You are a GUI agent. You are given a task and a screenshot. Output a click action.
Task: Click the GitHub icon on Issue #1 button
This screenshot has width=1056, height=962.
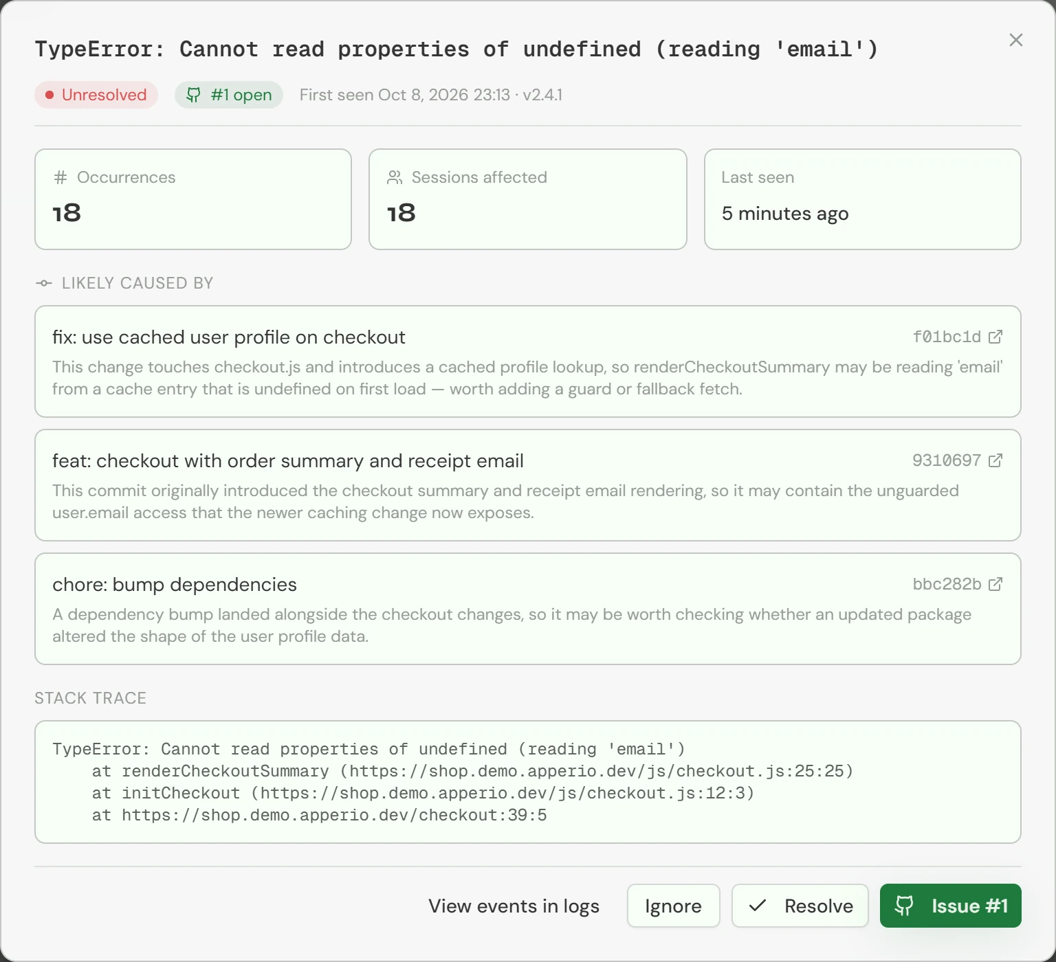click(904, 906)
